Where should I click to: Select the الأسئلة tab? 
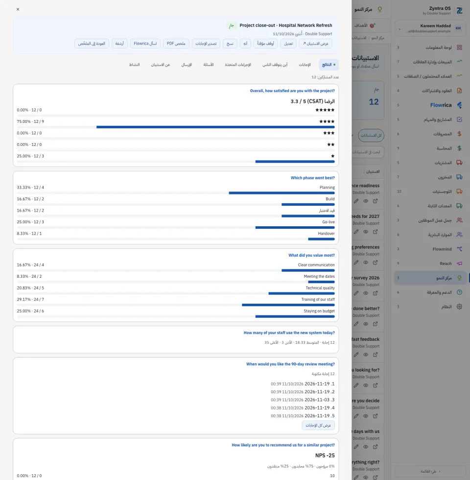[x=209, y=65]
